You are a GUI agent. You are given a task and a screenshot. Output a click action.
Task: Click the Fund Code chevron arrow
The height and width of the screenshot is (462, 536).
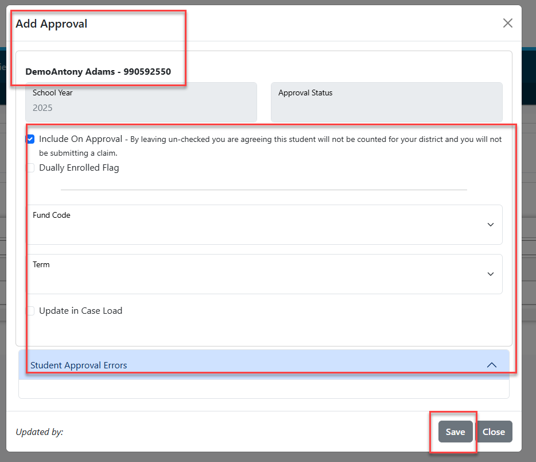tap(491, 225)
